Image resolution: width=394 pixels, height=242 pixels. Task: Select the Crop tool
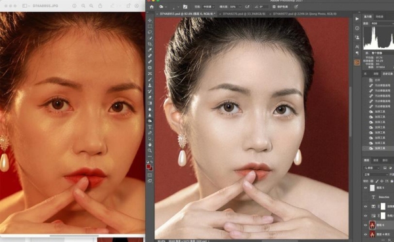(x=150, y=44)
